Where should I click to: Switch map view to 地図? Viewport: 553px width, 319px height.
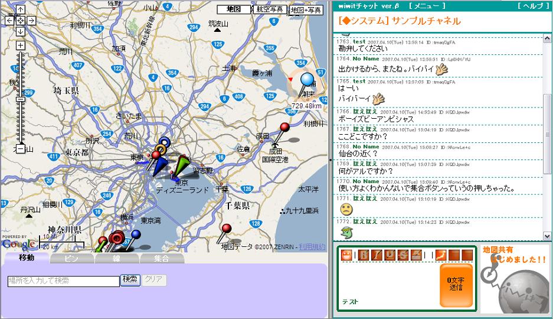(x=234, y=9)
